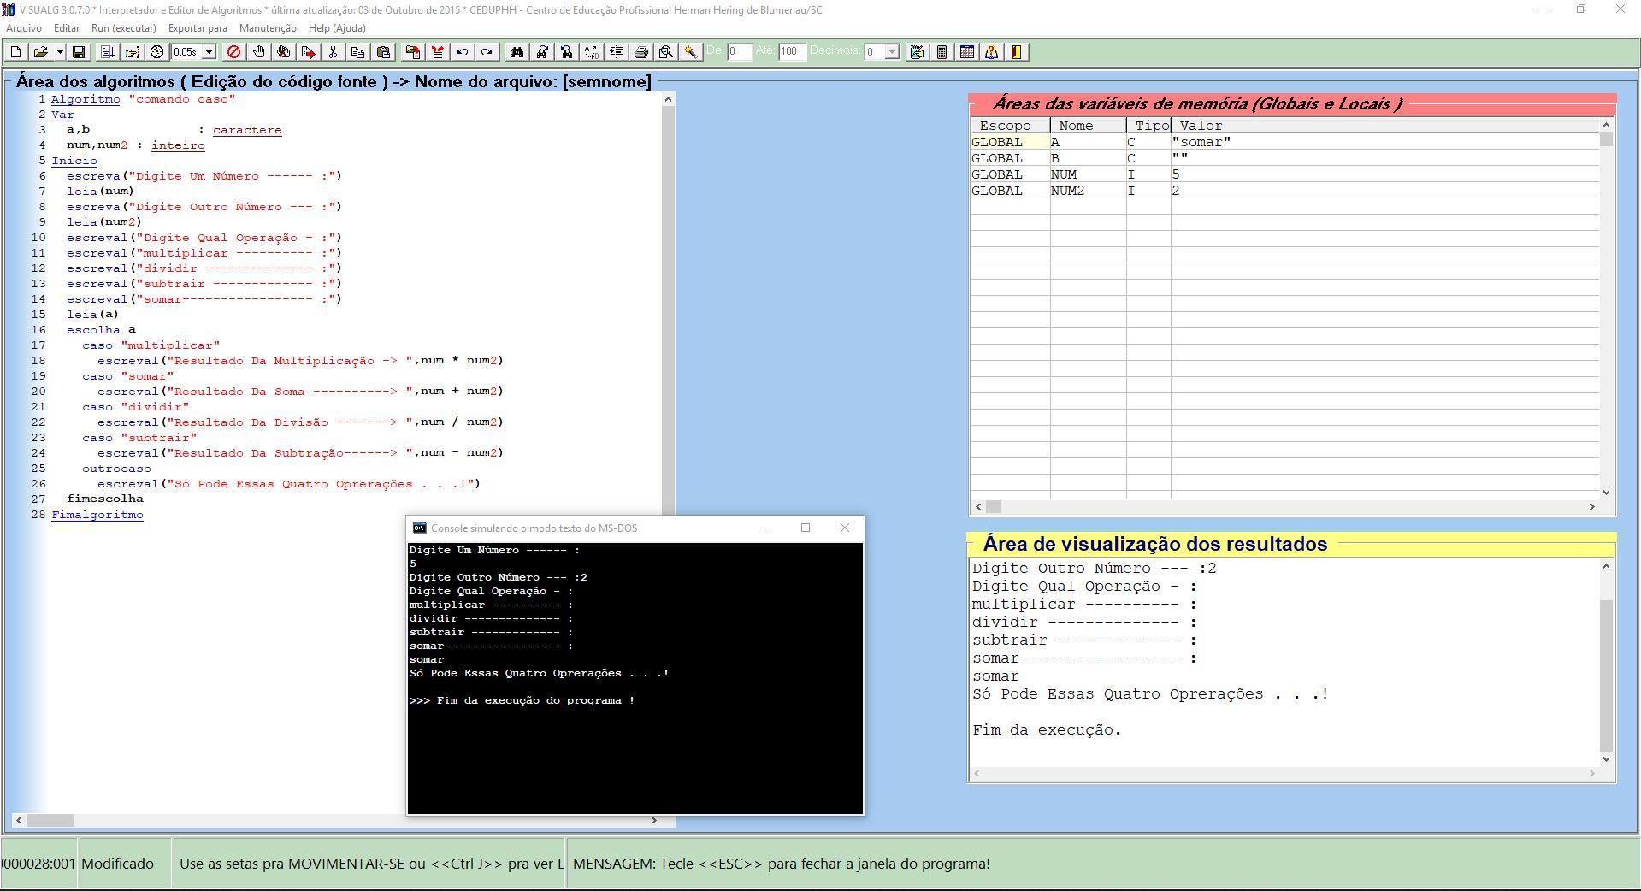Clear all breakpoints with crossed hand icon
This screenshot has height=891, width=1641.
[283, 52]
